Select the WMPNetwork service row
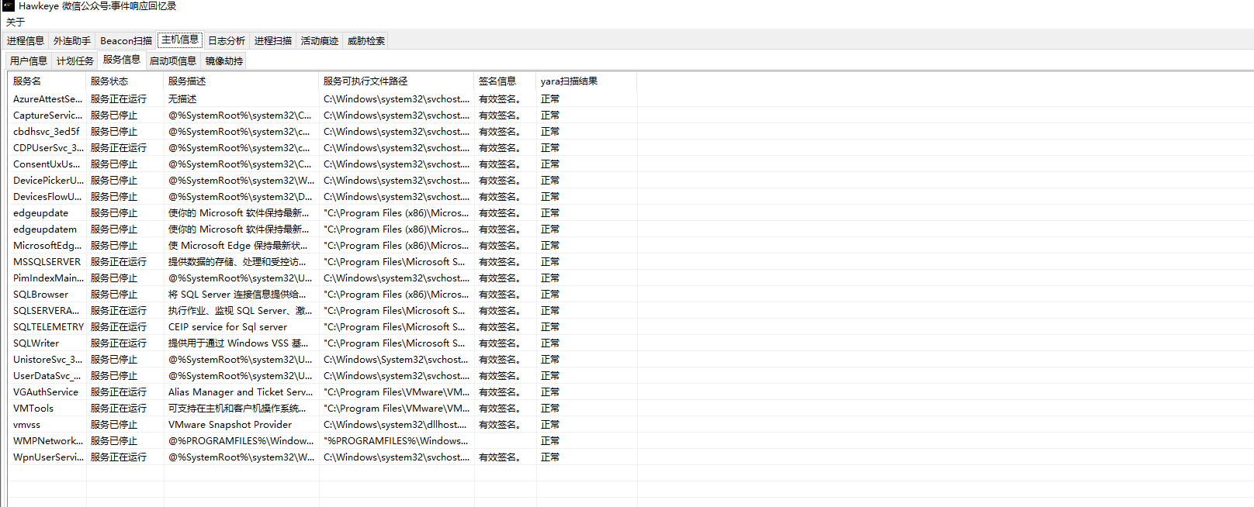Image resolution: width=1254 pixels, height=507 pixels. pos(323,441)
